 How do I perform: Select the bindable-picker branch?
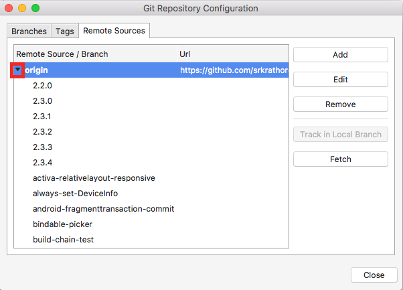pos(62,224)
